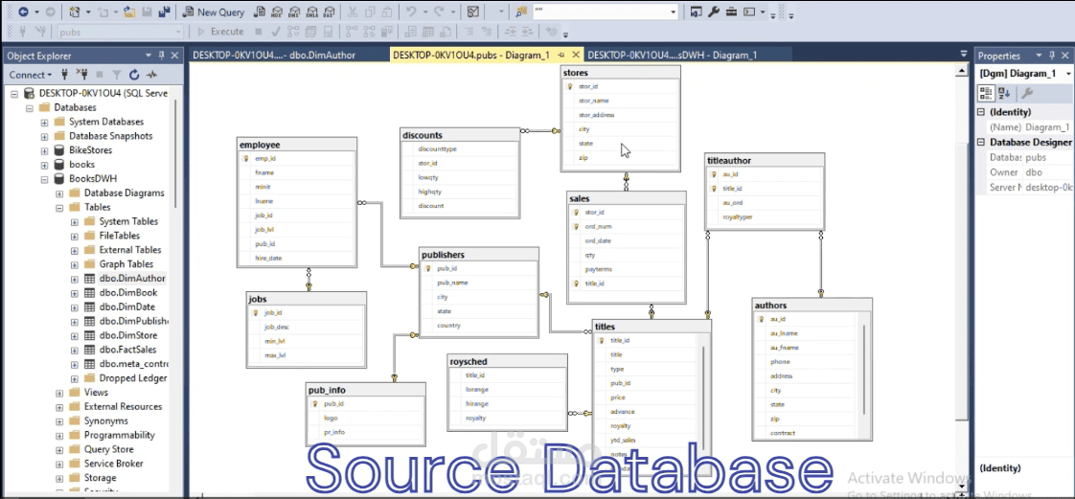Click the Disconnect plug icon in Object Explorer
Screen dimensions: 1075x499
coord(82,75)
